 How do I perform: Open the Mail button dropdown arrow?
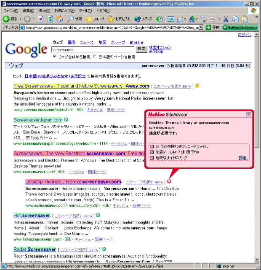(x=185, y=19)
